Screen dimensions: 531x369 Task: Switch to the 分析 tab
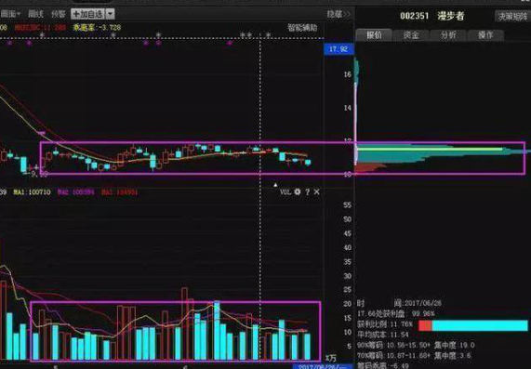coord(448,35)
